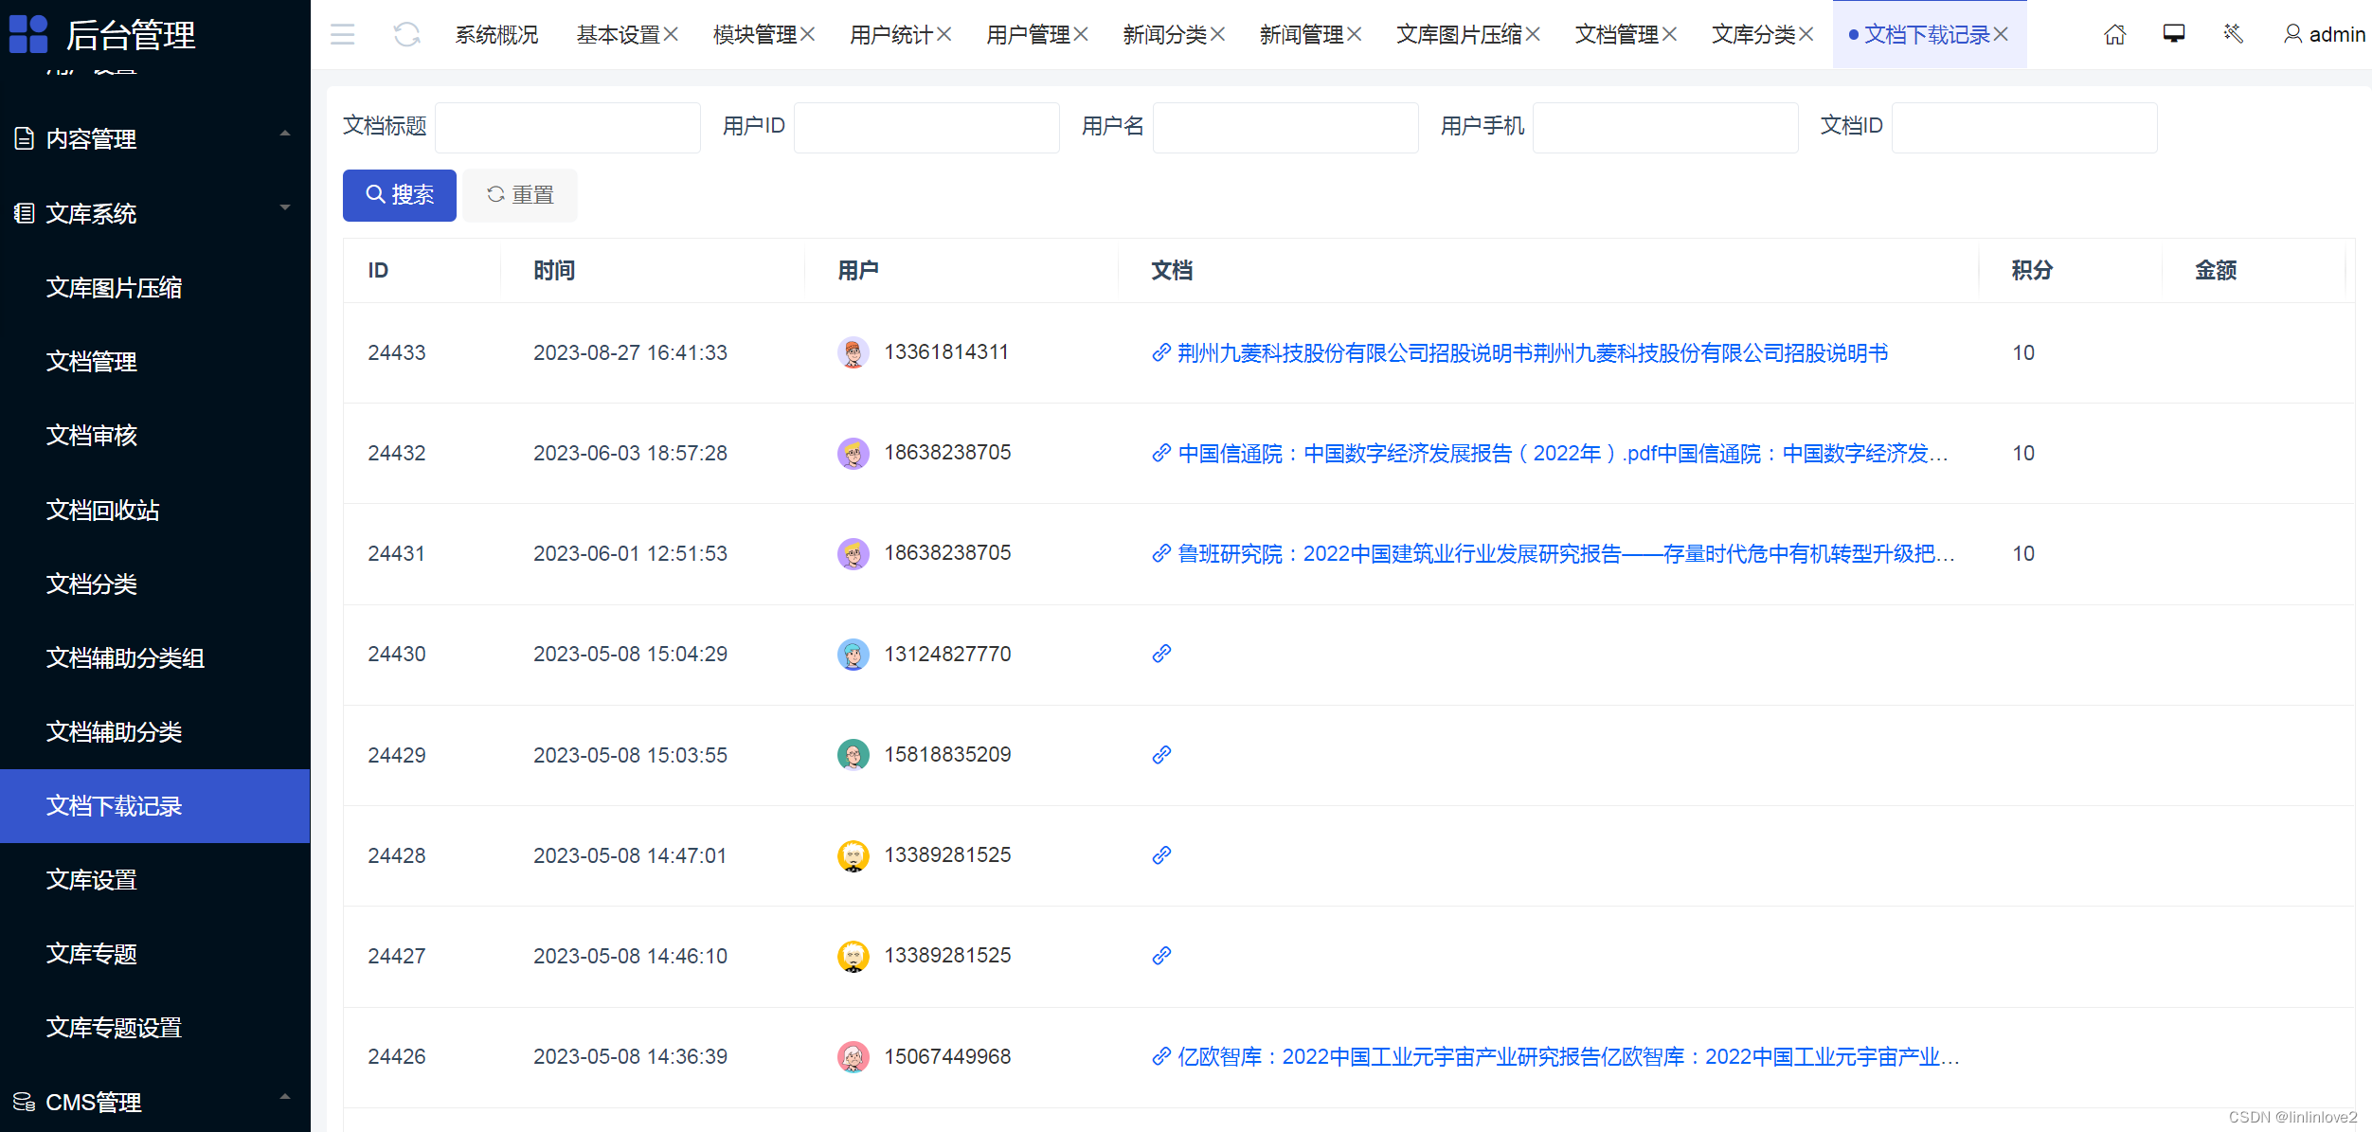
Task: Click the avatar for user 13361814311
Action: tap(853, 352)
